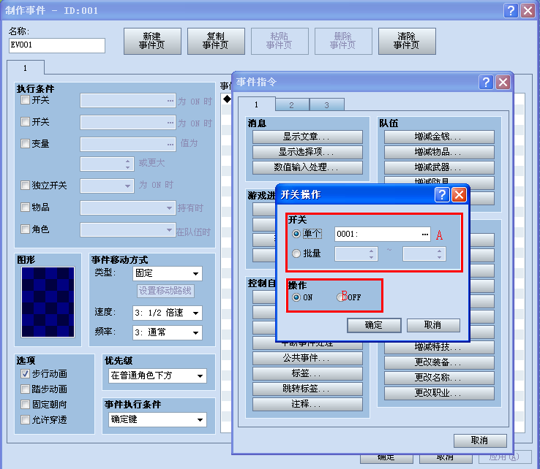Viewport: 540px width, 469px height.
Task: Open 频率 dropdown showing 通常
Action: tap(168, 332)
